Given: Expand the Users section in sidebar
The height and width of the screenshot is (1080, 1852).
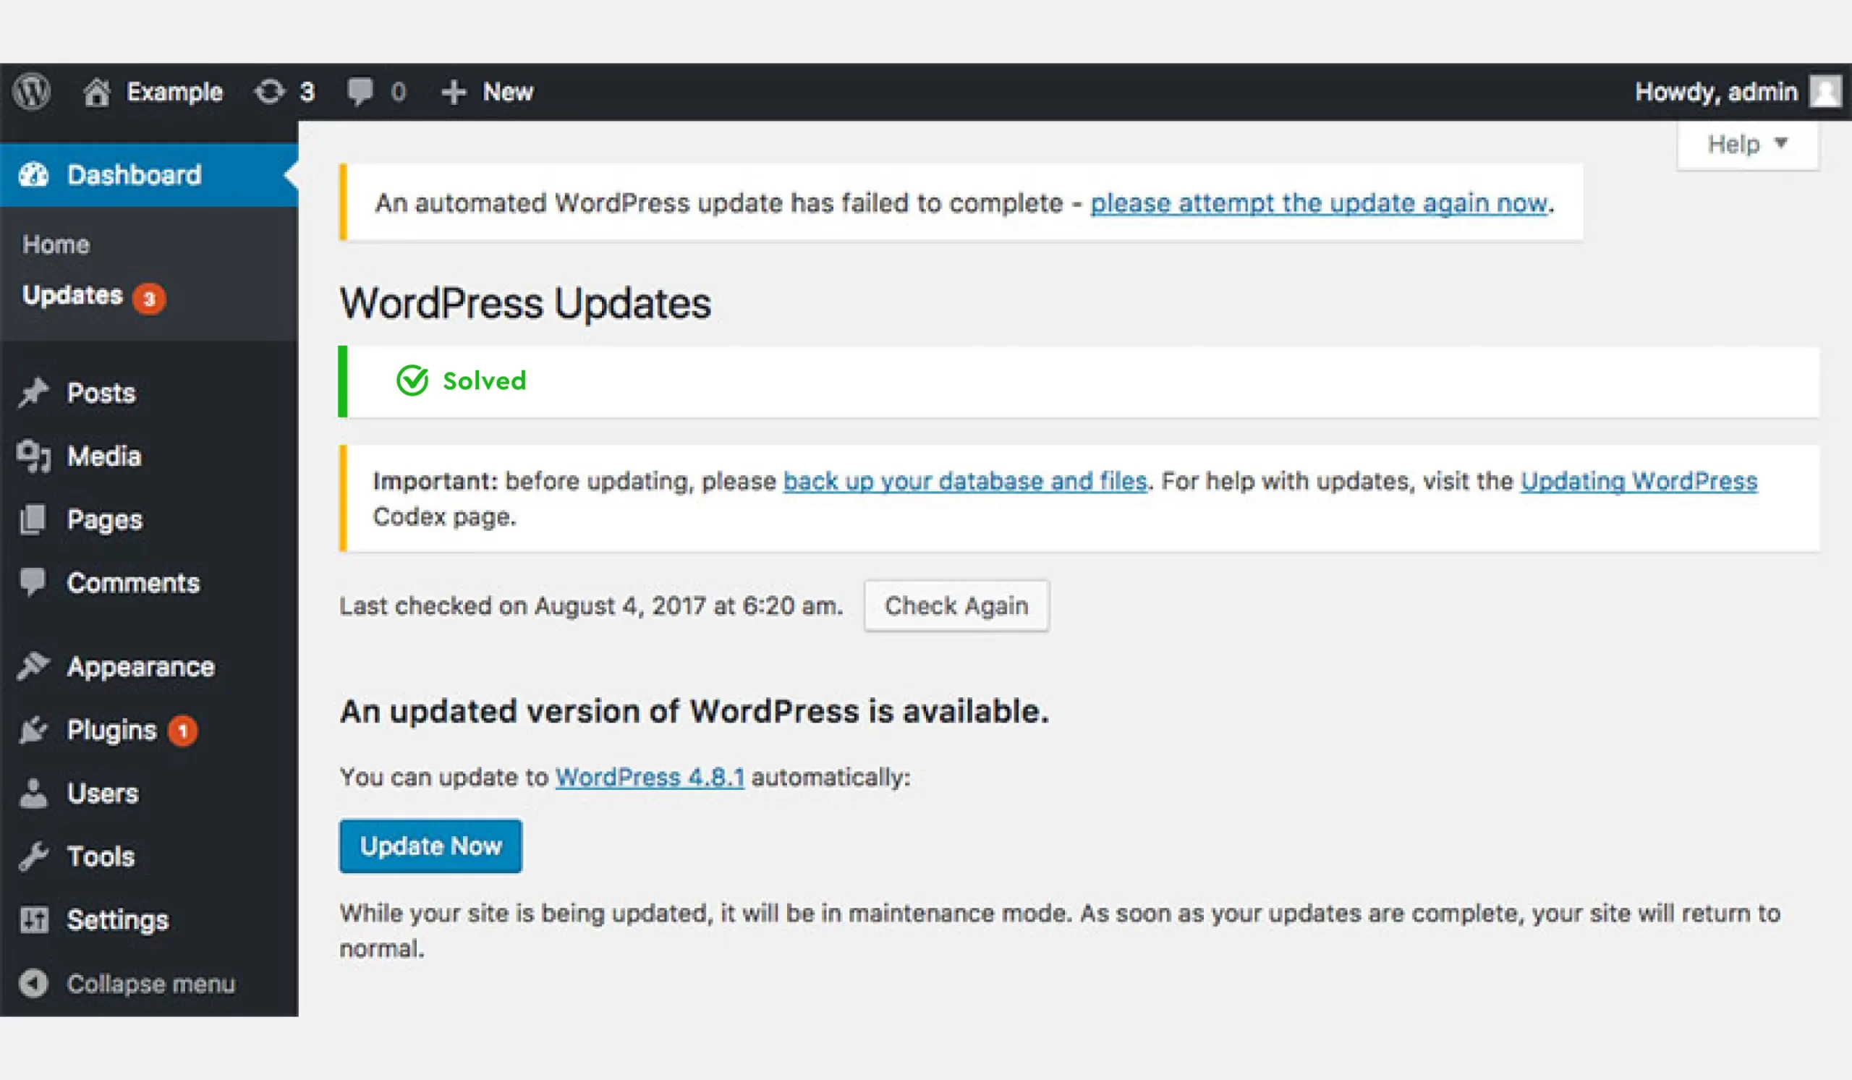Looking at the screenshot, I should coord(101,793).
